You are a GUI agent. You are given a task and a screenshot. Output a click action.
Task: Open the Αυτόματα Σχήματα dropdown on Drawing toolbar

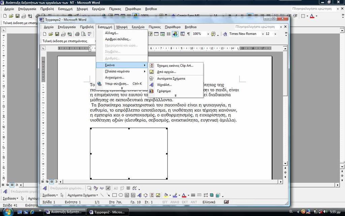(83, 195)
